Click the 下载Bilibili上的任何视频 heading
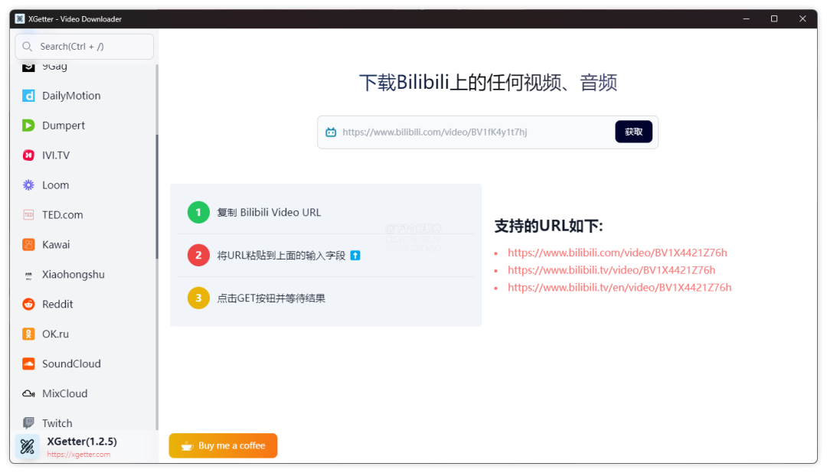Image resolution: width=827 pixels, height=473 pixels. tap(488, 83)
